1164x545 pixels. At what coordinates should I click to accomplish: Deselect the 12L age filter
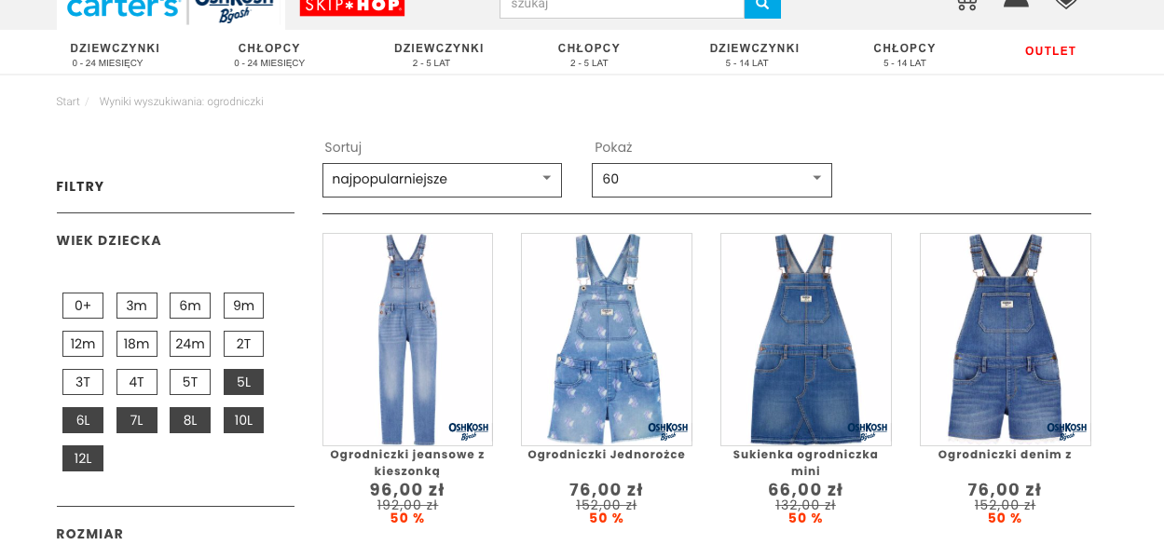pyautogui.click(x=83, y=458)
